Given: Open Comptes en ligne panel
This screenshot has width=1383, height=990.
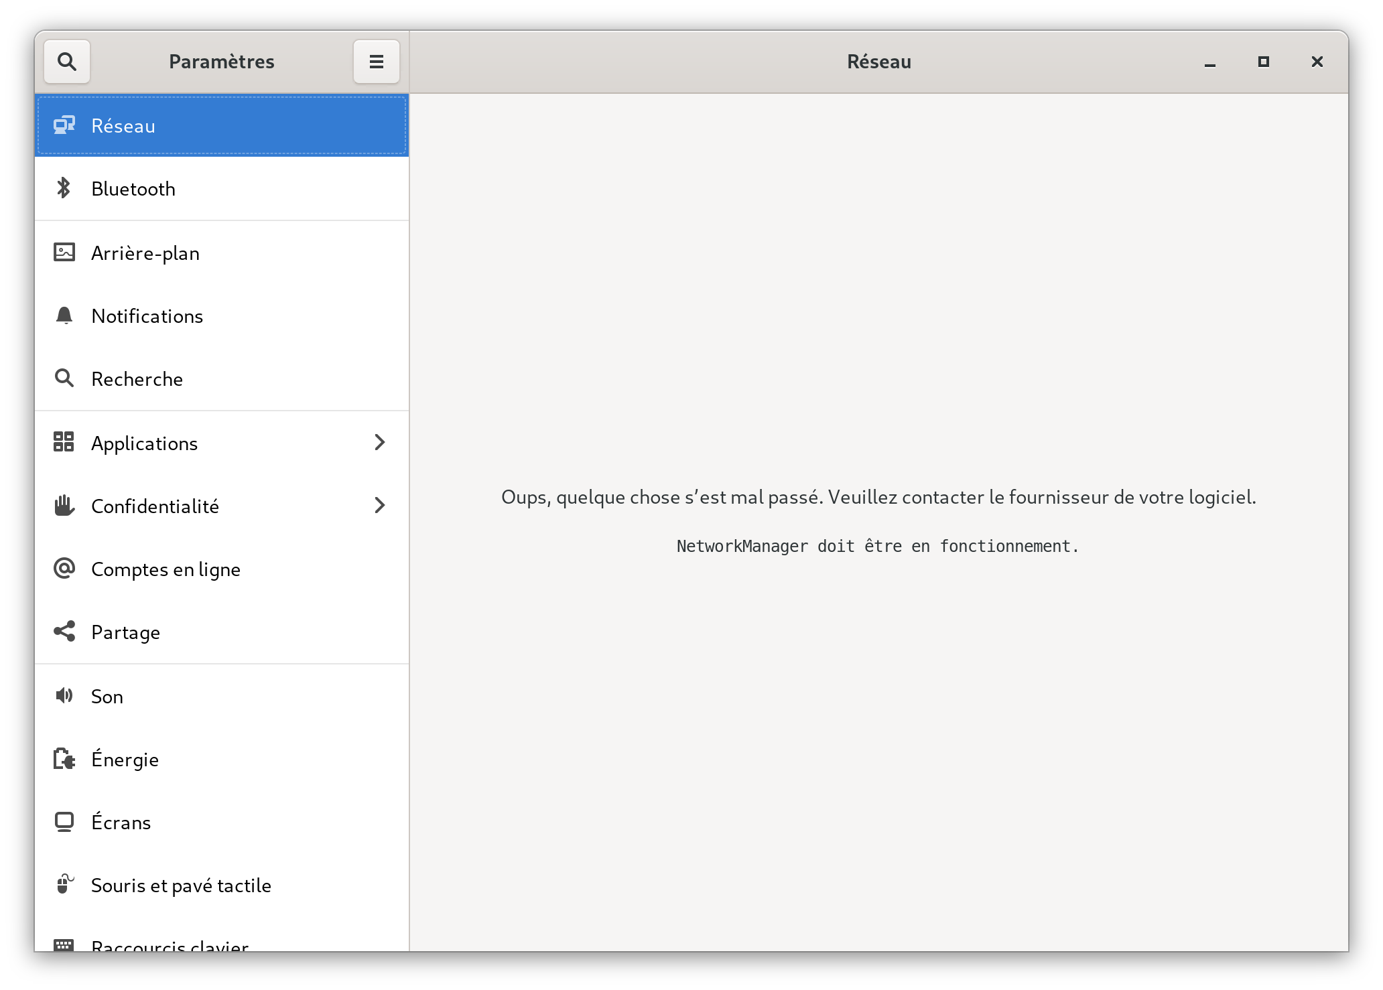Looking at the screenshot, I should (x=222, y=569).
